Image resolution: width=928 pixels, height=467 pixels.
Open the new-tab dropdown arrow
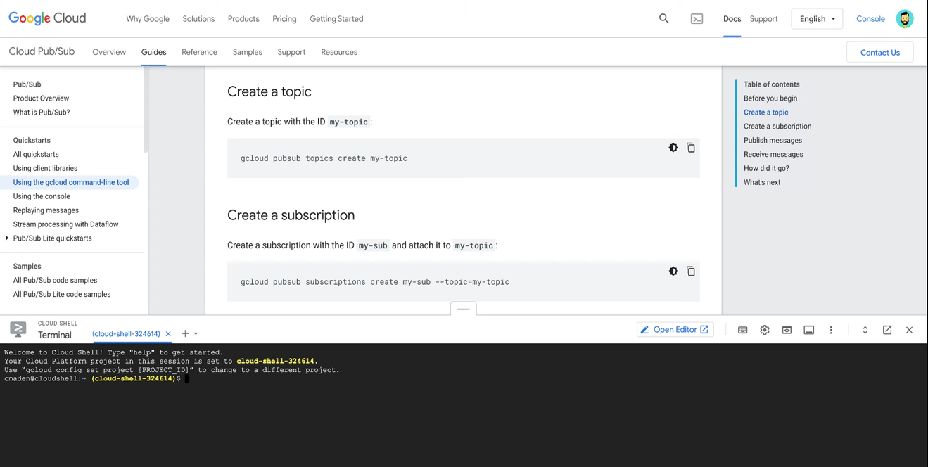click(196, 334)
